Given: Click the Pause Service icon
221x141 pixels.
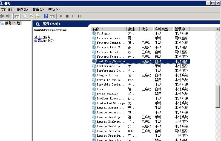Looking at the screenshot, I should pos(73,16).
